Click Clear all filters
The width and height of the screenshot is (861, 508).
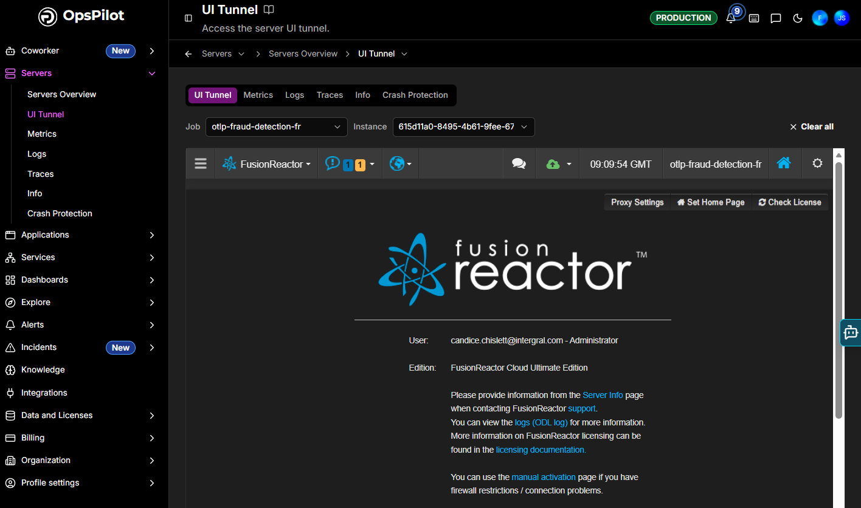click(x=812, y=127)
